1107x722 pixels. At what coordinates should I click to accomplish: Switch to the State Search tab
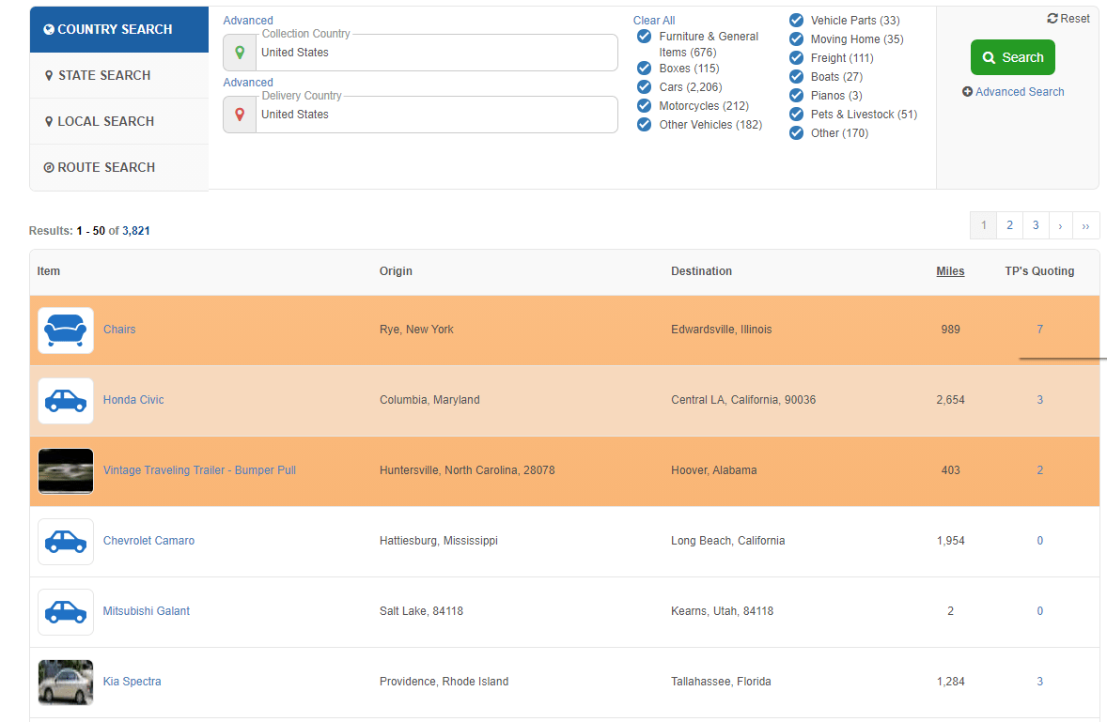(104, 75)
